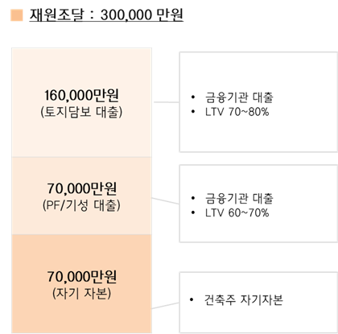Click the (자기 자본) label

[81, 293]
